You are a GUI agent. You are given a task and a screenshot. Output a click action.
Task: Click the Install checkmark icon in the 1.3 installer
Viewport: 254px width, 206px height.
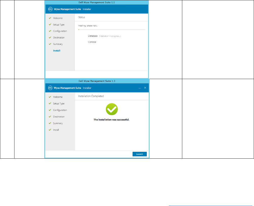pyautogui.click(x=50, y=130)
